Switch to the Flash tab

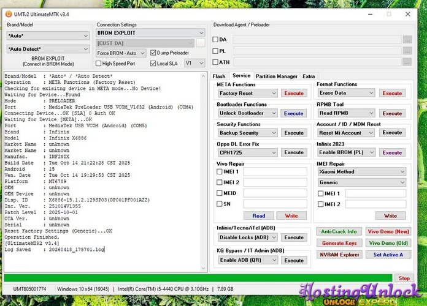click(219, 76)
